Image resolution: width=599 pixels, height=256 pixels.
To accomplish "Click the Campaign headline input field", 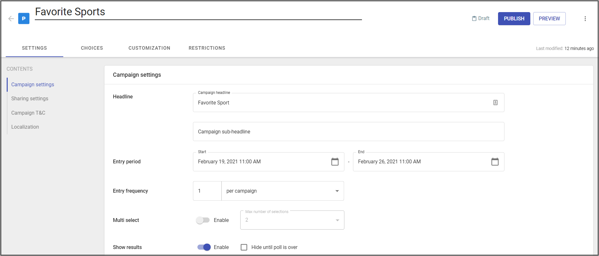I will 349,103.
